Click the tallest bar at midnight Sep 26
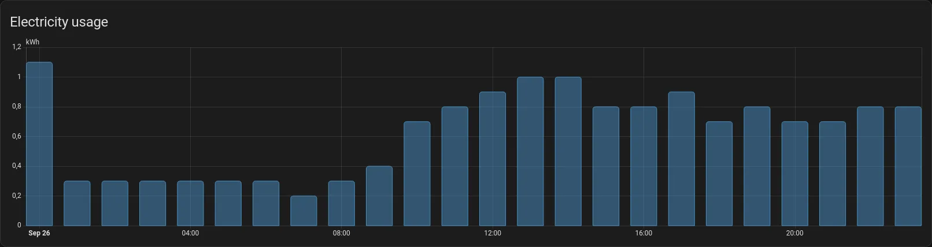Screen dimensions: 932x247 pyautogui.click(x=39, y=144)
